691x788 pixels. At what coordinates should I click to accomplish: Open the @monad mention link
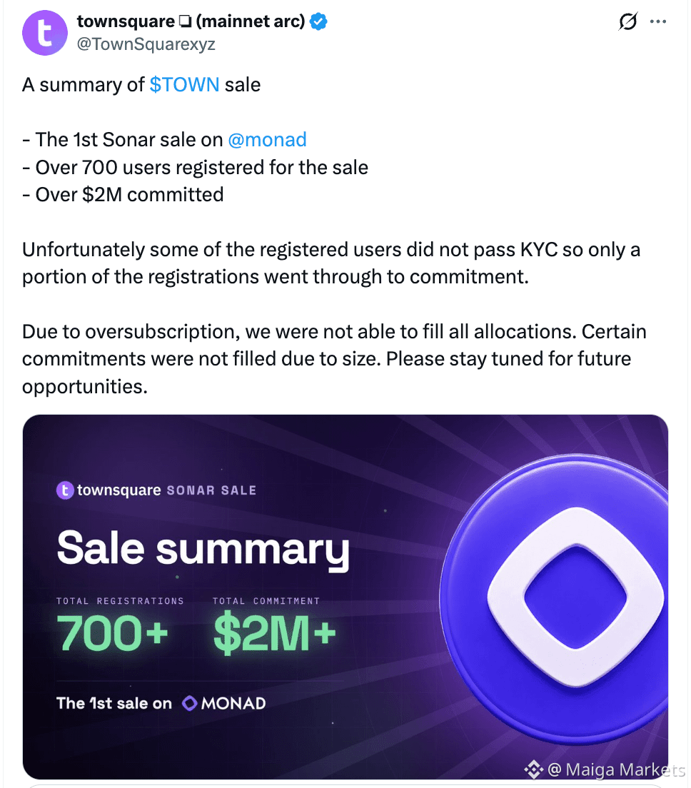point(268,140)
